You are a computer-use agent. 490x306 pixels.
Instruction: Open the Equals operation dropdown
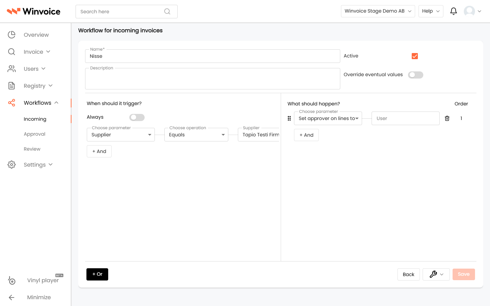[196, 135]
